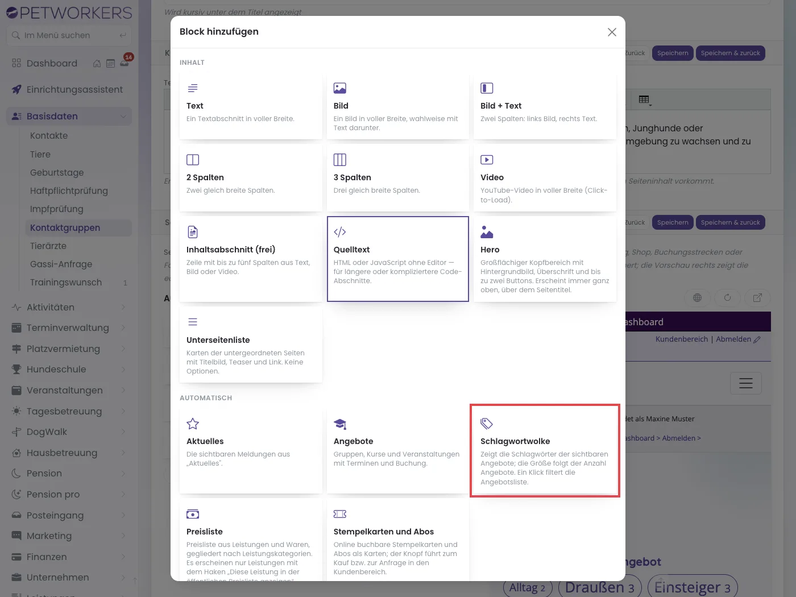Close the Block hinzufügen dialog
Image resolution: width=796 pixels, height=597 pixels.
point(612,32)
